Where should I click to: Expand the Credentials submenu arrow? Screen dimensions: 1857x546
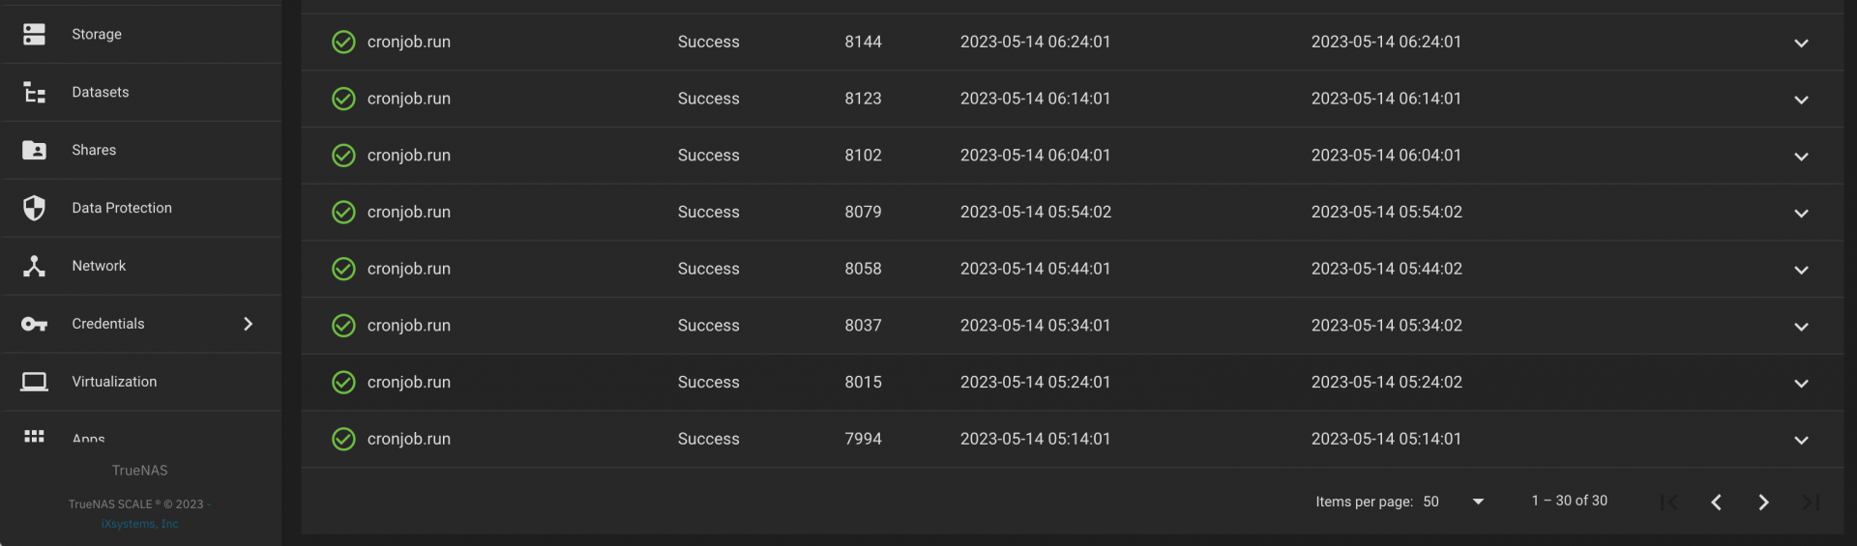click(248, 324)
